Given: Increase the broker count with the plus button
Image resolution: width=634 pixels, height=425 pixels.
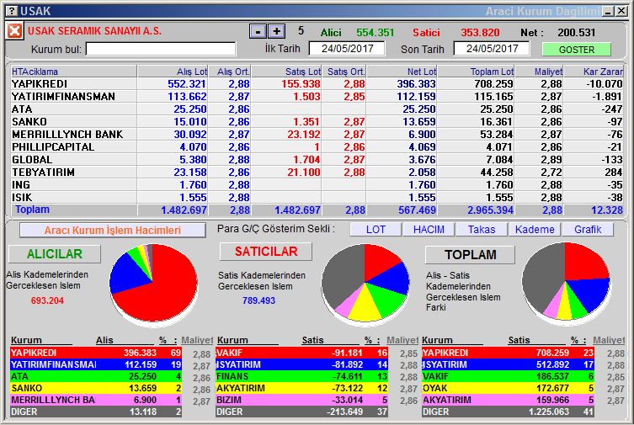Looking at the screenshot, I should pyautogui.click(x=276, y=31).
